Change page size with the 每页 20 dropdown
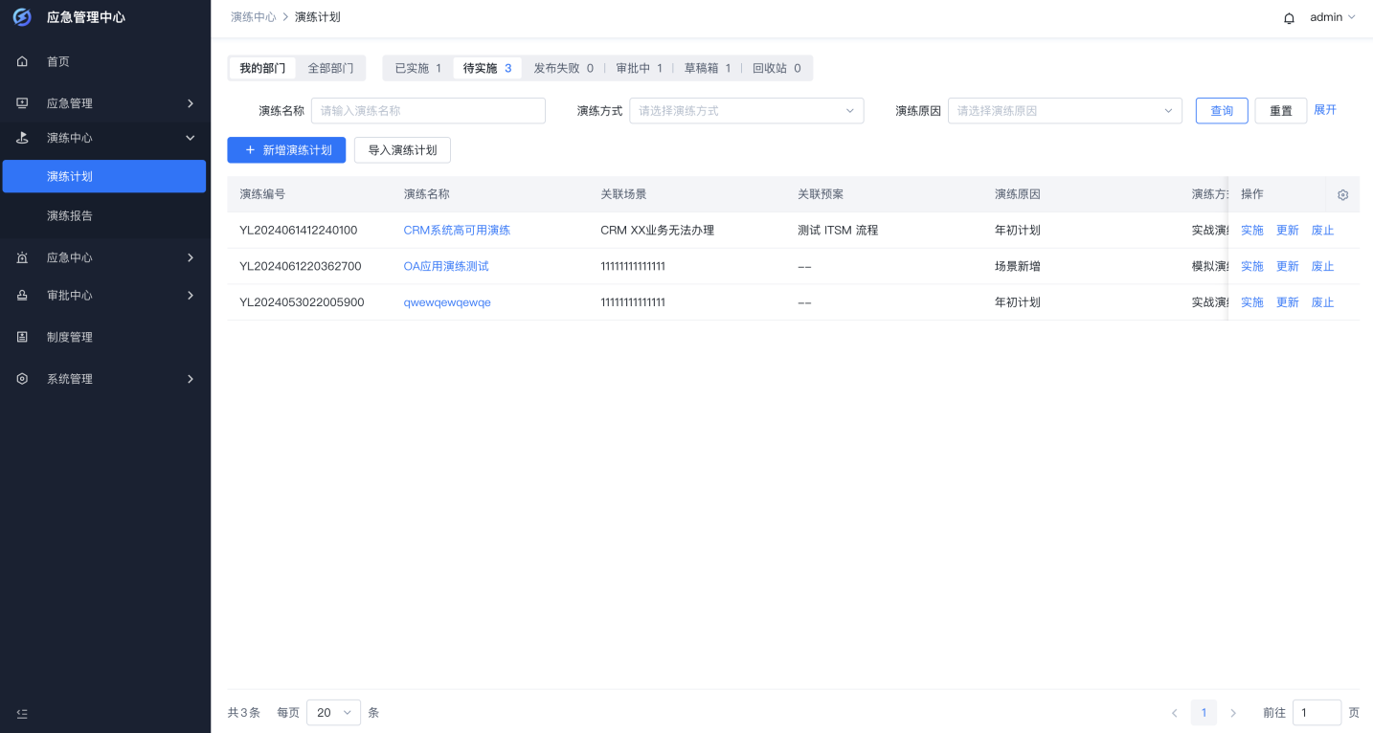 333,712
